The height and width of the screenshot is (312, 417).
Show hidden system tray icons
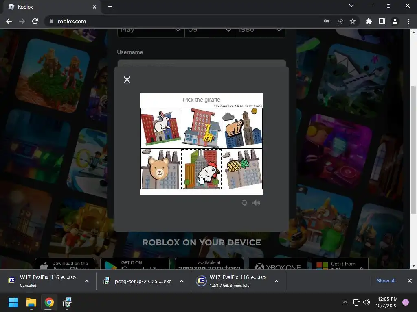click(x=345, y=302)
